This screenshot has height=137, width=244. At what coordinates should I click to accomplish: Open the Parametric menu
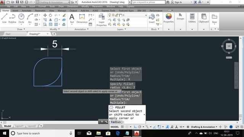(98, 6)
